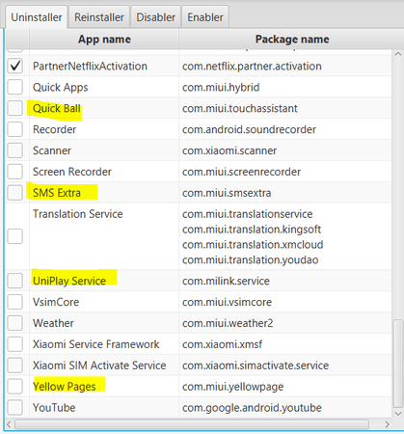
Task: Check the Translation Service checkbox
Action: [15, 236]
